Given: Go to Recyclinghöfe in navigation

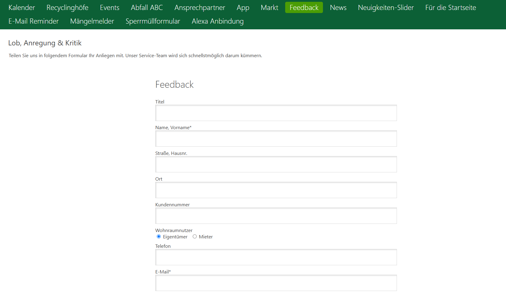Looking at the screenshot, I should (67, 8).
